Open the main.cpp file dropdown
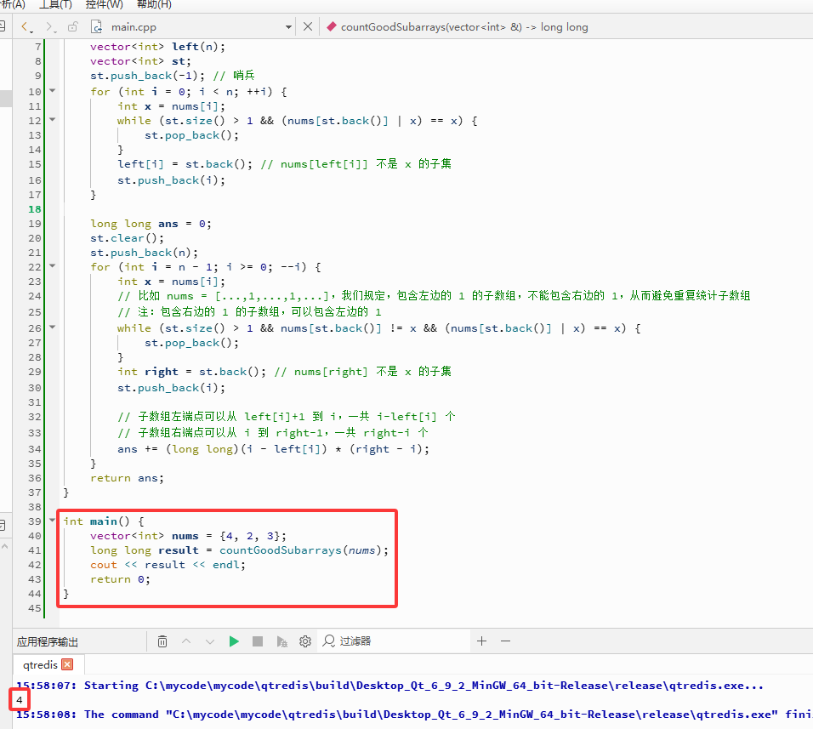Viewport: 813px width, 729px height. pyautogui.click(x=288, y=27)
